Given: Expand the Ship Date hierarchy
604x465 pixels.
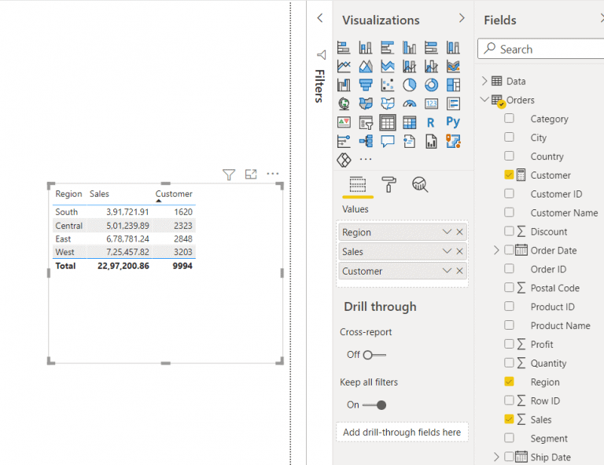Looking at the screenshot, I should (496, 457).
